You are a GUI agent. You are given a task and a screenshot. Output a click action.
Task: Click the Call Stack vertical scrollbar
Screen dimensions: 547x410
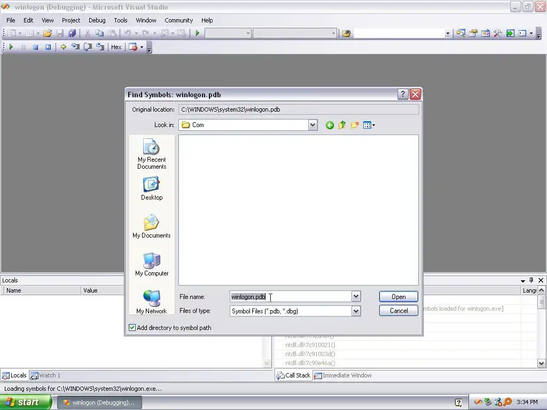541,327
